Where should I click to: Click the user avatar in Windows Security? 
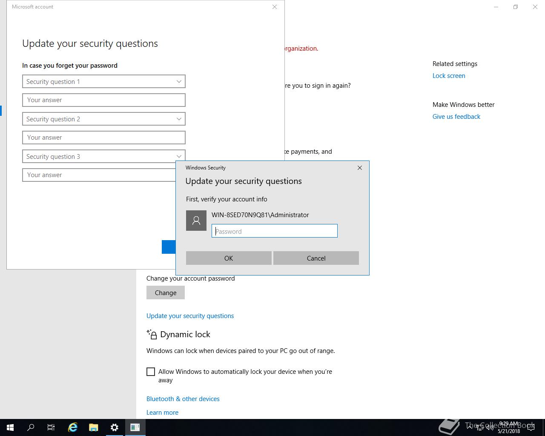point(196,221)
